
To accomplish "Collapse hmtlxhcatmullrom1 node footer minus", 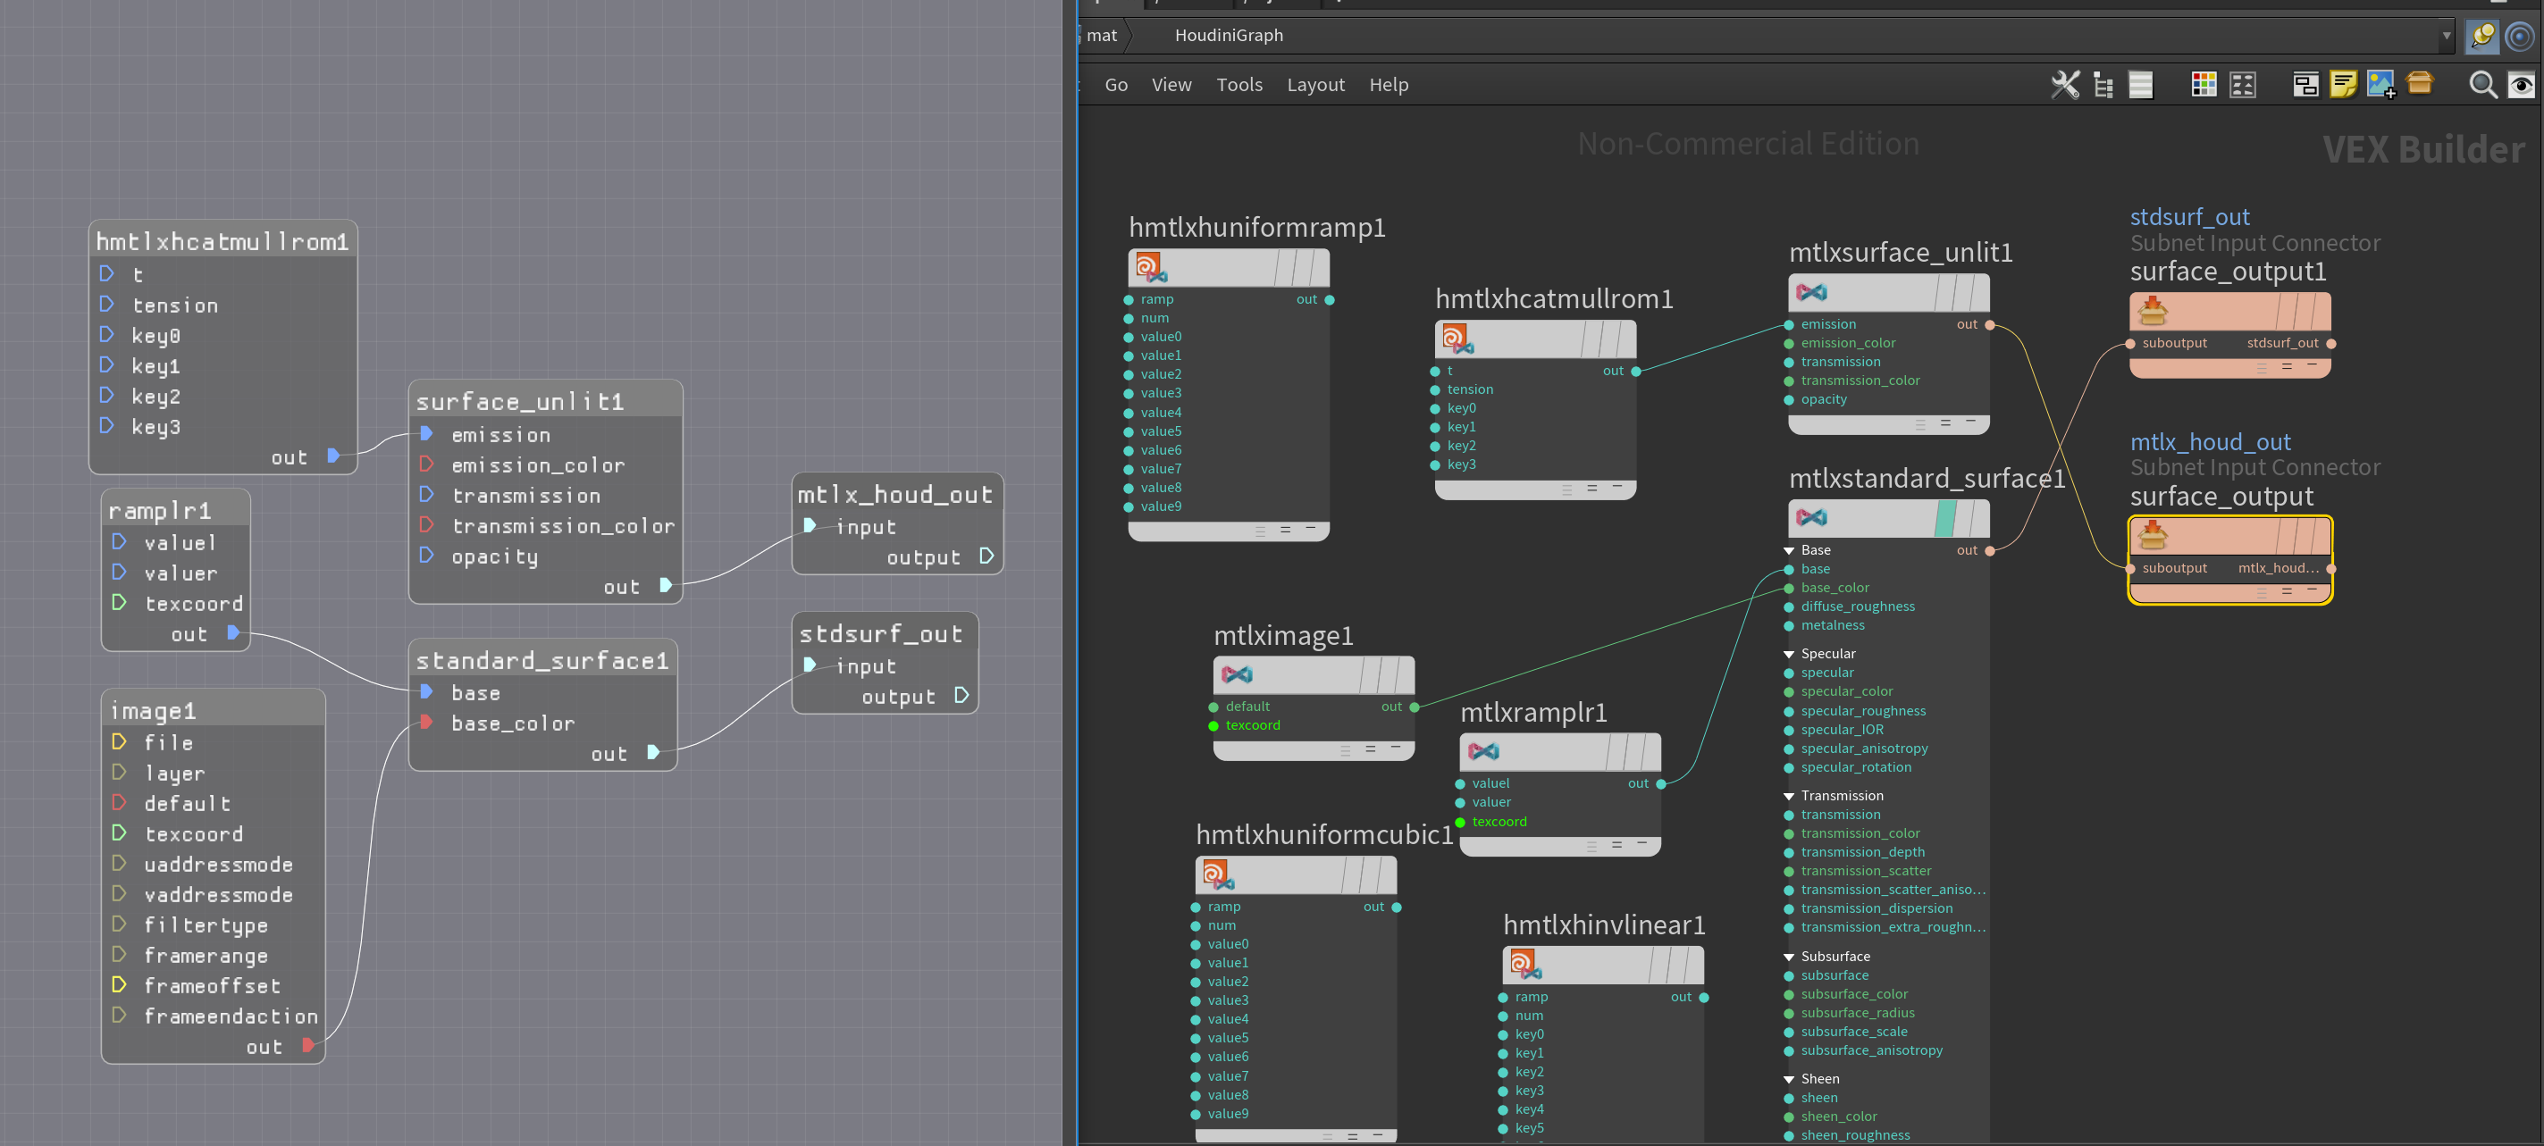I will click(1616, 487).
